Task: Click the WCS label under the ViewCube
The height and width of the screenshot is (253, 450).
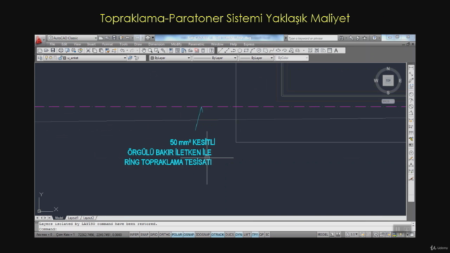Action: [388, 101]
